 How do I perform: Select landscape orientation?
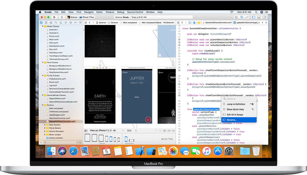coord(131,140)
